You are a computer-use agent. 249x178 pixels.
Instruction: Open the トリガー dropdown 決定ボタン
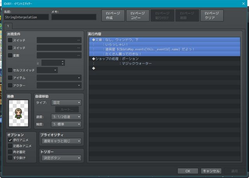pos(61,158)
